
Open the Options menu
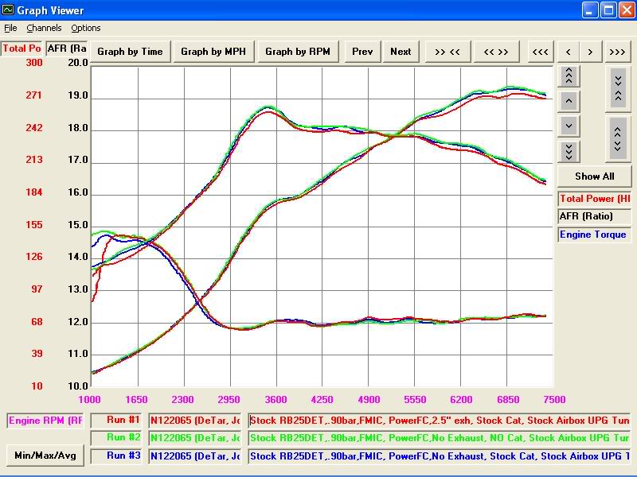(86, 28)
